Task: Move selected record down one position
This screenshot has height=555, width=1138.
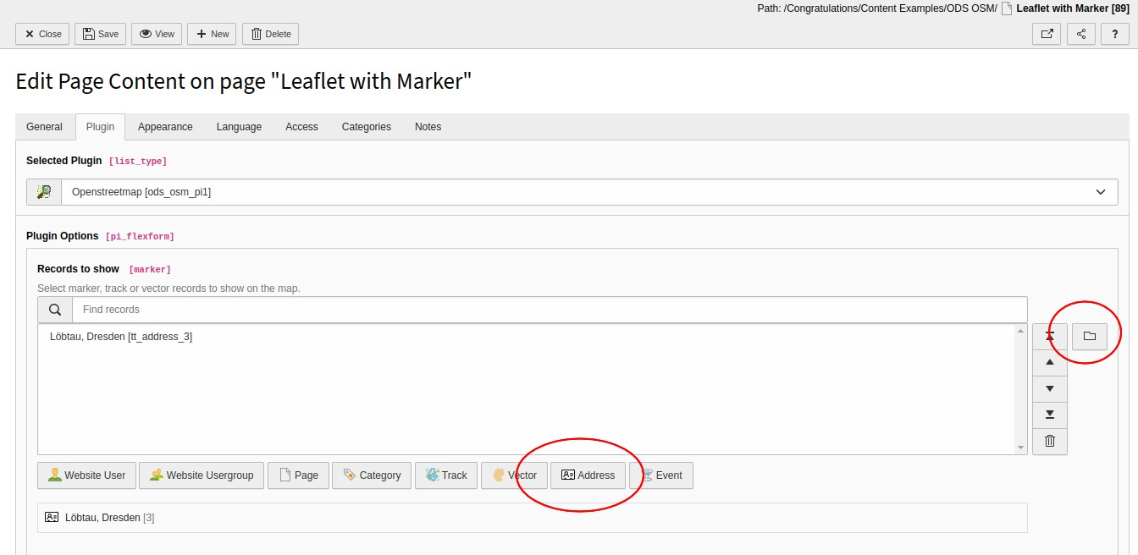Action: 1050,388
